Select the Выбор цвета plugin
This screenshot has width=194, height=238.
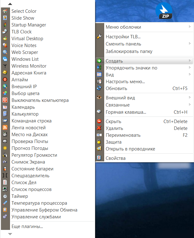click(x=25, y=93)
